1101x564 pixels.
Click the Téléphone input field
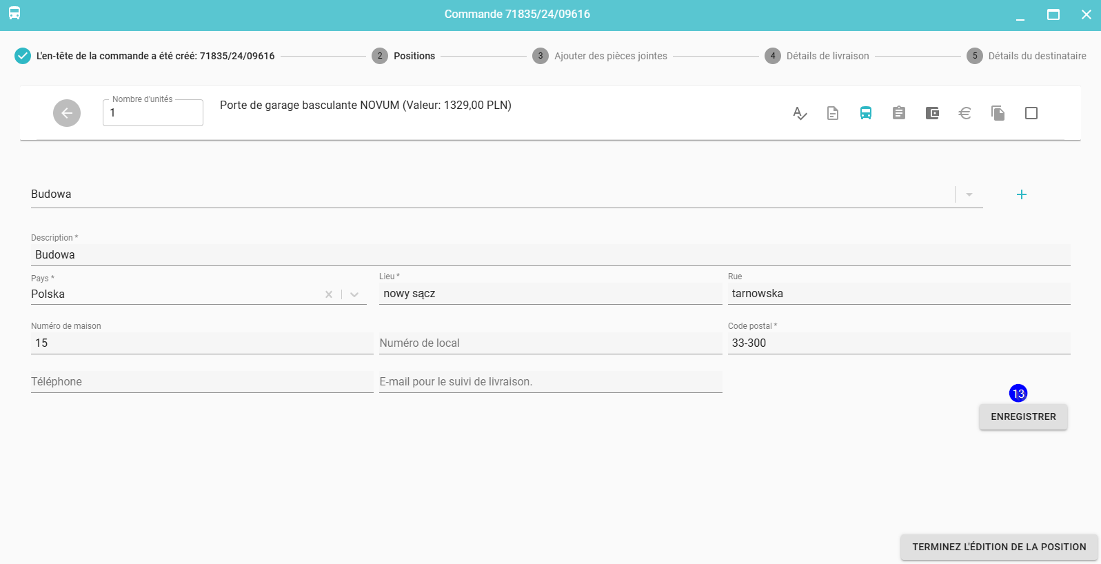coord(201,382)
